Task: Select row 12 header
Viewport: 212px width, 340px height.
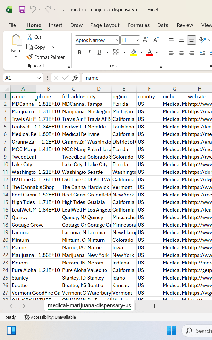Action: pos(5,179)
